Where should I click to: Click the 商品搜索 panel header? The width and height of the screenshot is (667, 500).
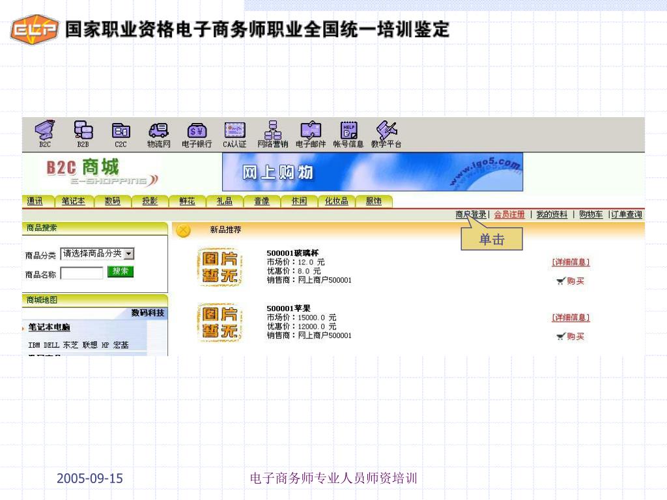point(95,229)
